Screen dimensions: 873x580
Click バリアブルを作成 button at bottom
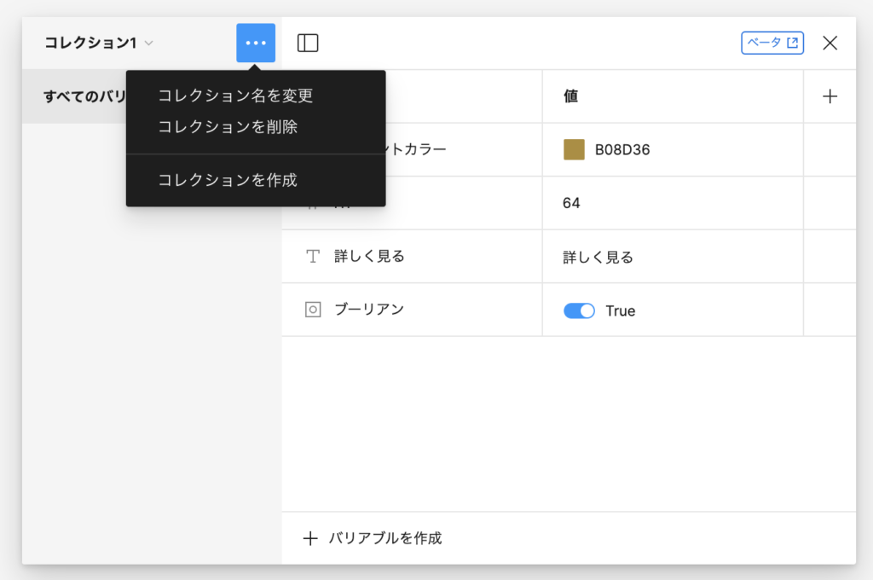373,538
